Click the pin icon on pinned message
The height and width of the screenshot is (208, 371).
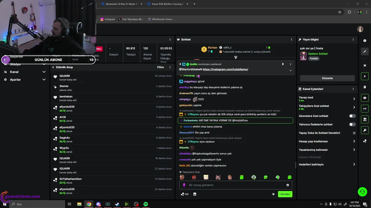tap(283, 64)
